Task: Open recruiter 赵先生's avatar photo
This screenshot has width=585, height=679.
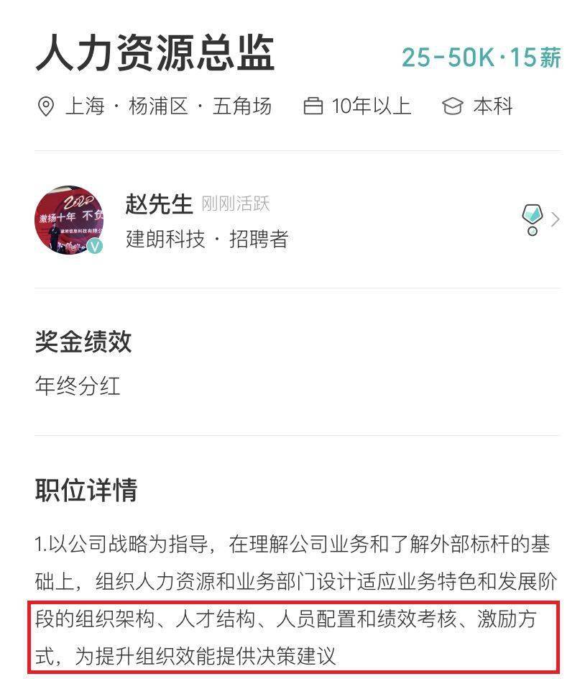Action: pos(69,220)
